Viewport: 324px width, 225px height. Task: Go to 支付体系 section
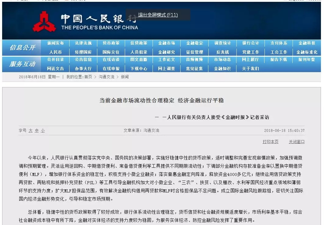[x=279, y=43]
